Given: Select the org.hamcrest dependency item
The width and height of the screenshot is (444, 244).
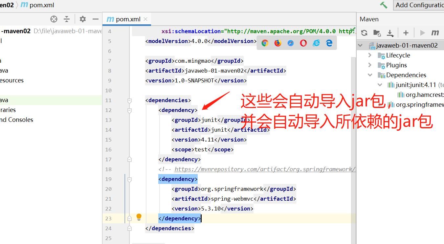Looking at the screenshot, I should coord(421,95).
